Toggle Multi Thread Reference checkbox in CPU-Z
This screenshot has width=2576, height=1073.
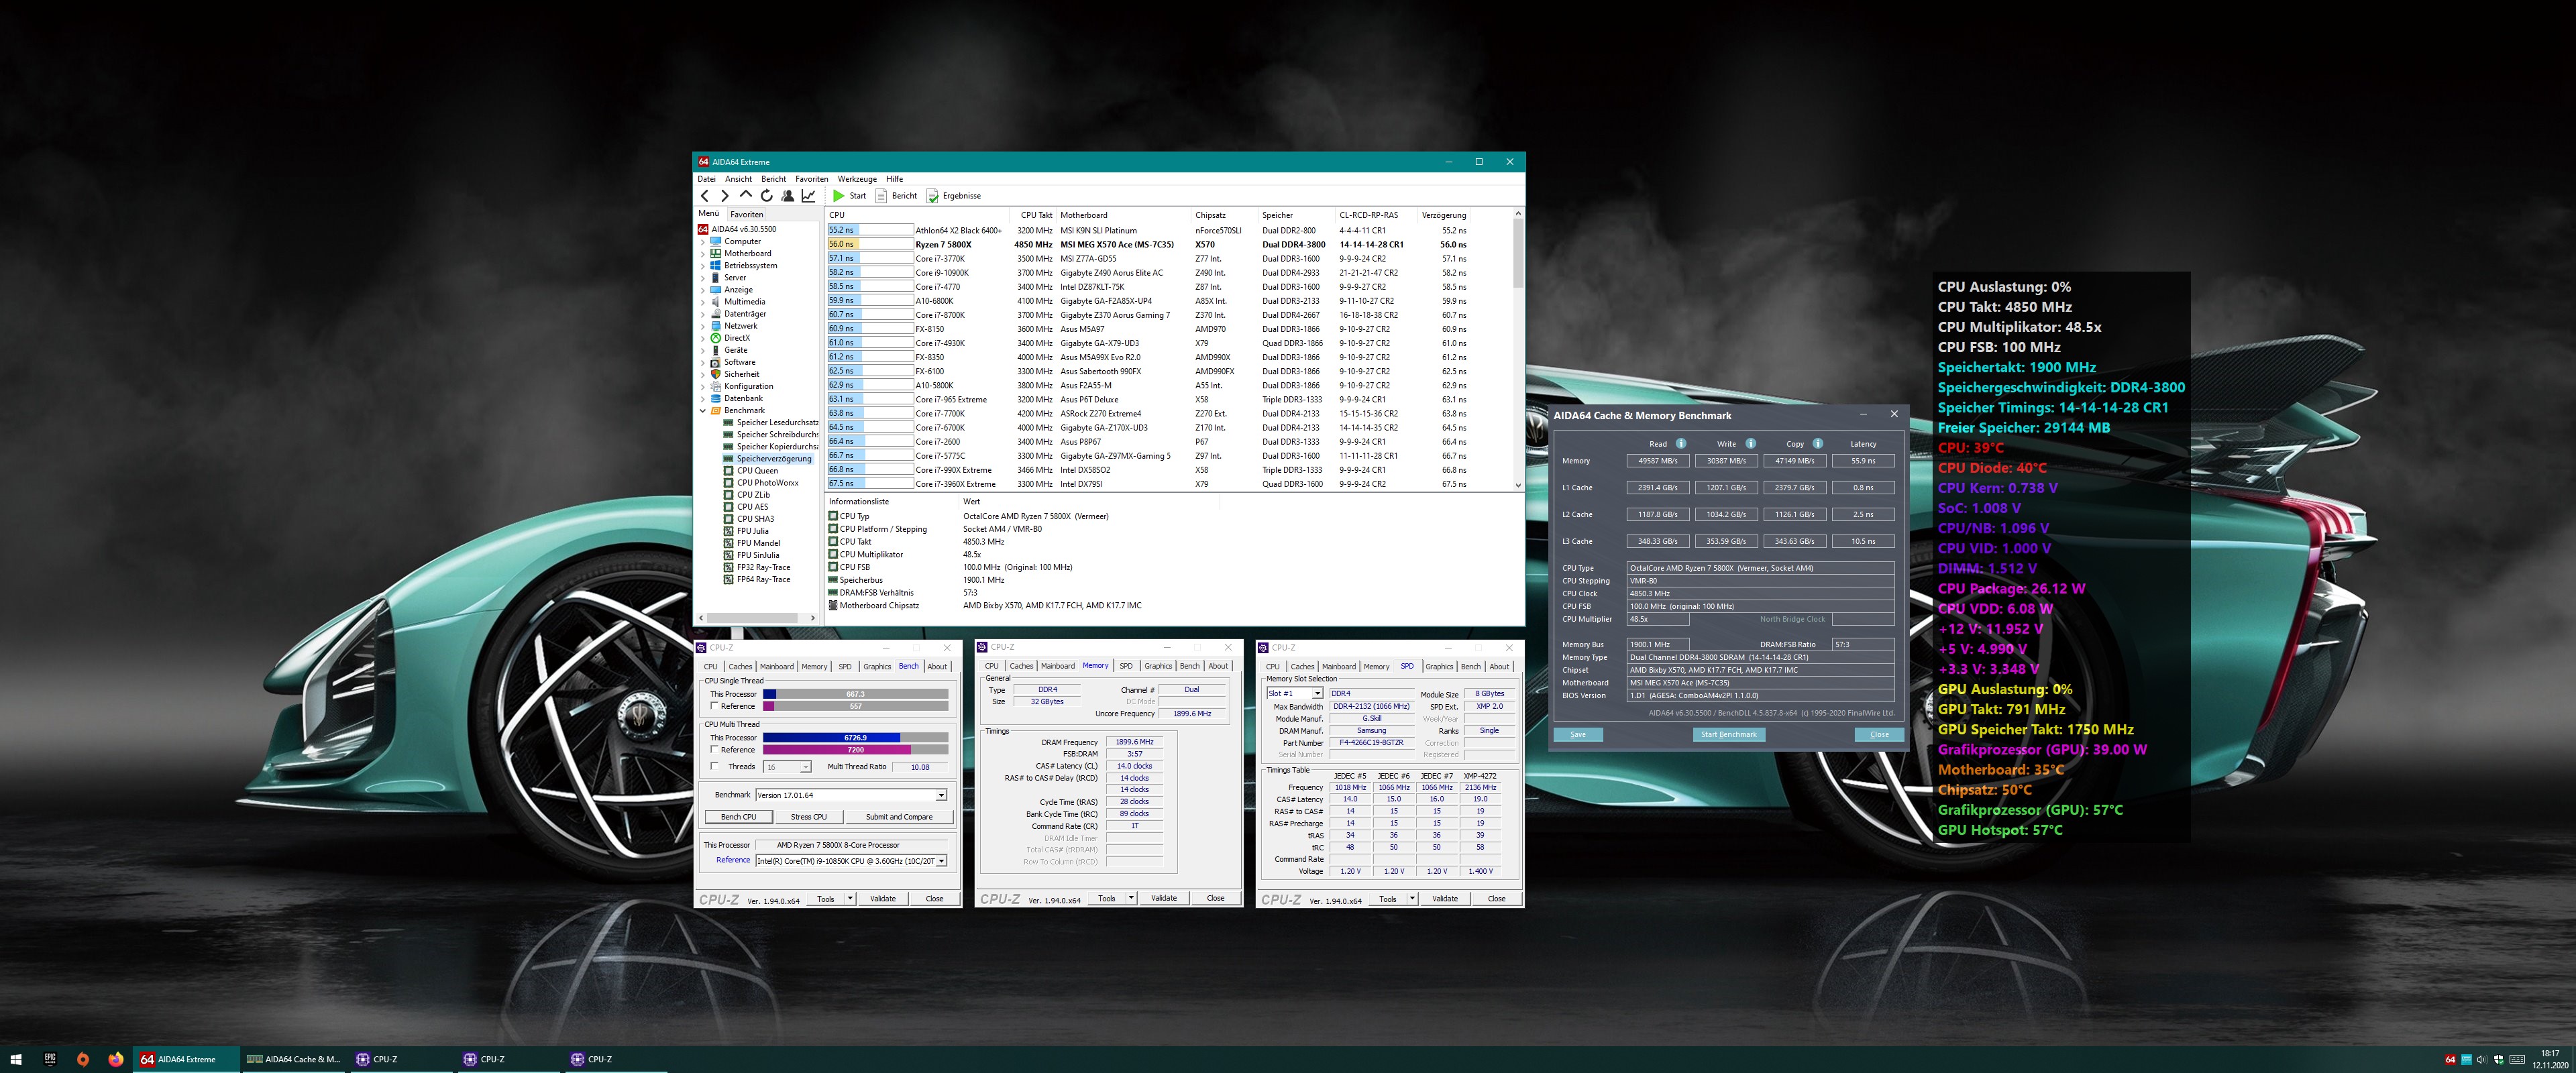click(x=714, y=749)
